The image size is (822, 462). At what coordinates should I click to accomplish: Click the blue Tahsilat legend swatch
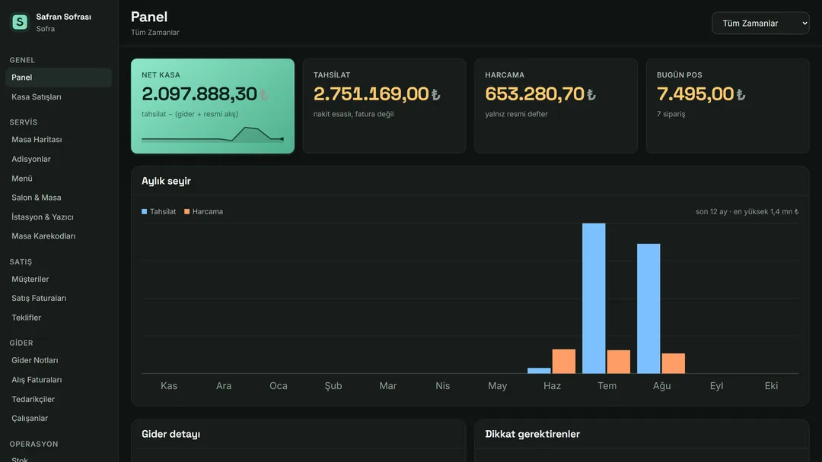144,211
